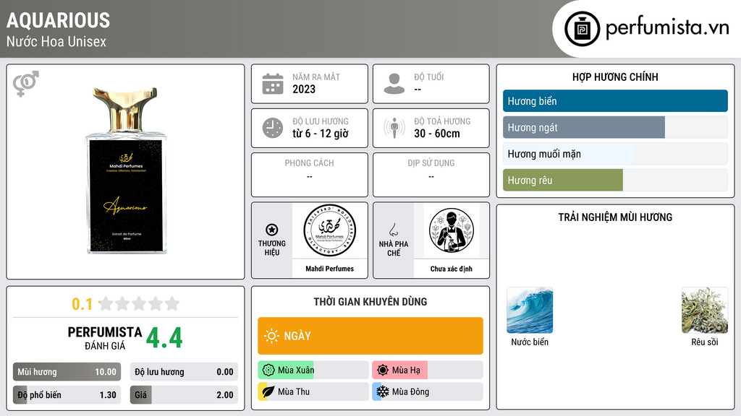Click the star rating row
The width and height of the screenshot is (741, 416).
[x=139, y=303]
